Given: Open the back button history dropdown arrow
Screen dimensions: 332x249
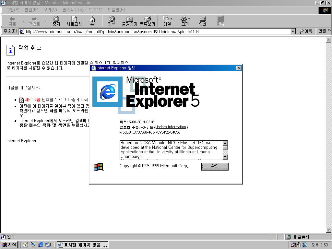Looking at the screenshot, I should click(23, 21).
